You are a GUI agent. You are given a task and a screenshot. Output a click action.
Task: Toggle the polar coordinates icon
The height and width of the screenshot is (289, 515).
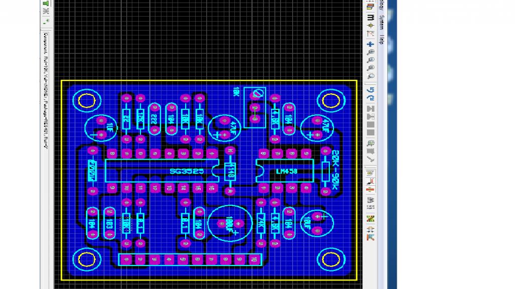pyautogui.click(x=371, y=34)
